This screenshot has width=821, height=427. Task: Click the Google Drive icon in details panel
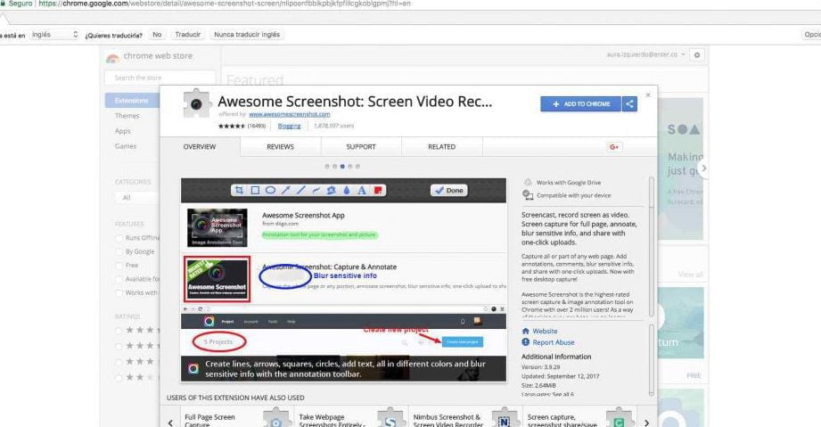tap(528, 183)
